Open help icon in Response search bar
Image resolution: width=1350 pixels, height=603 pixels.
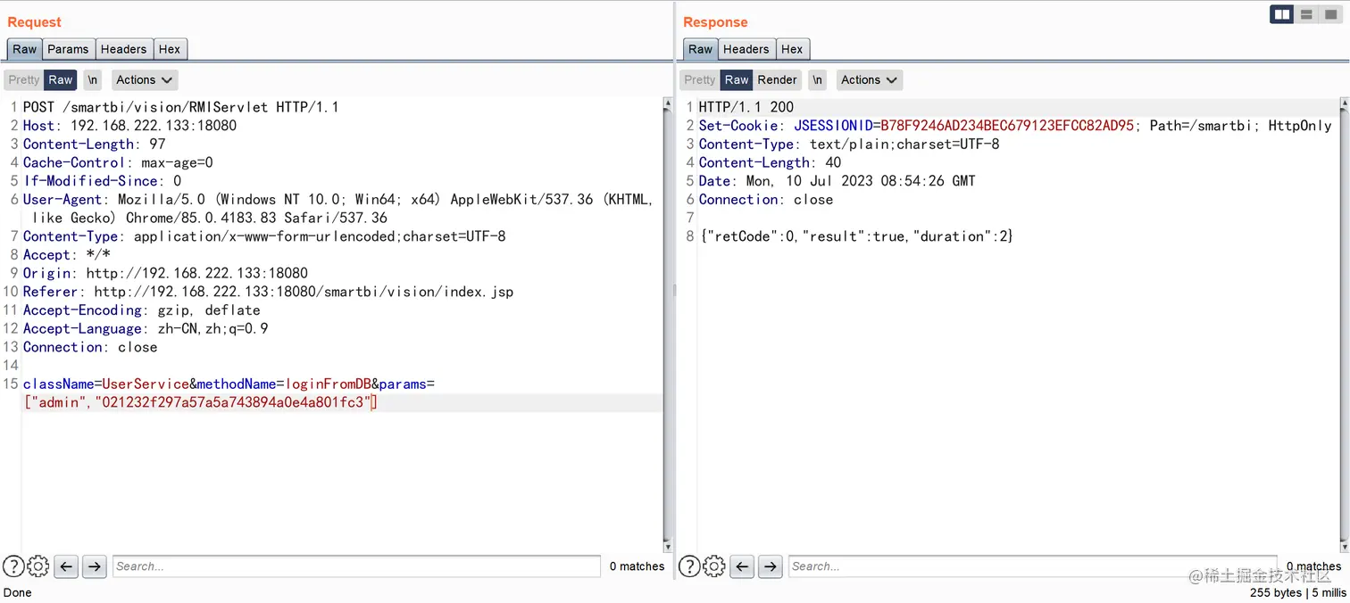(689, 566)
